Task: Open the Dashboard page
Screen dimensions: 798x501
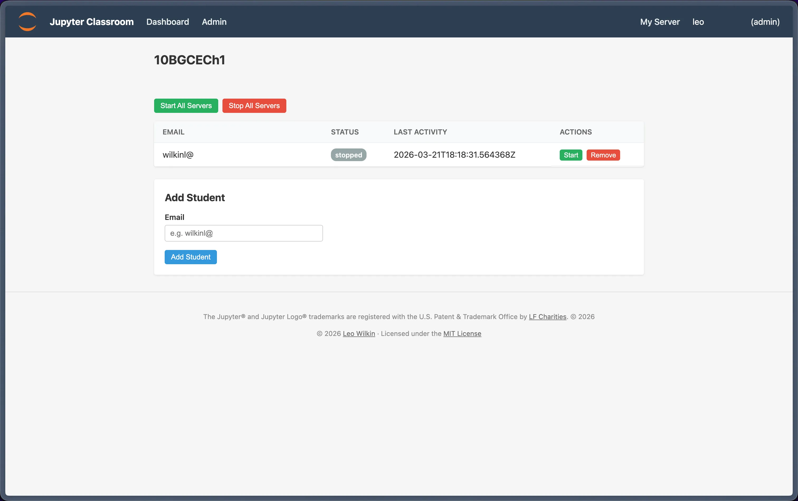Action: point(167,22)
